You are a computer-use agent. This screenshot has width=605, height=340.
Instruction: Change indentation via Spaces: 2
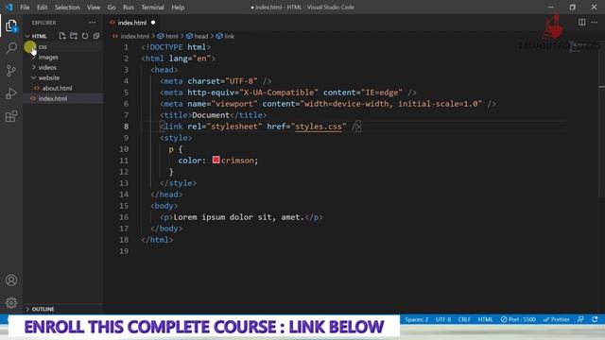416,319
